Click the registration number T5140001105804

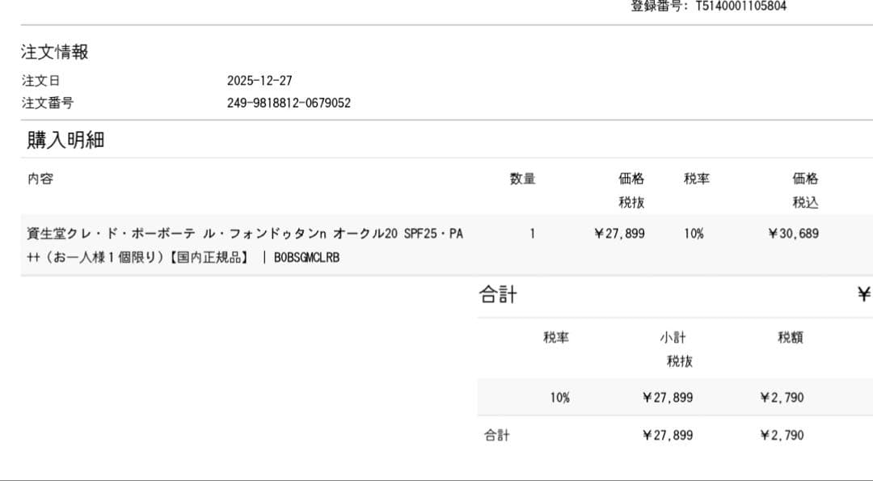(740, 6)
